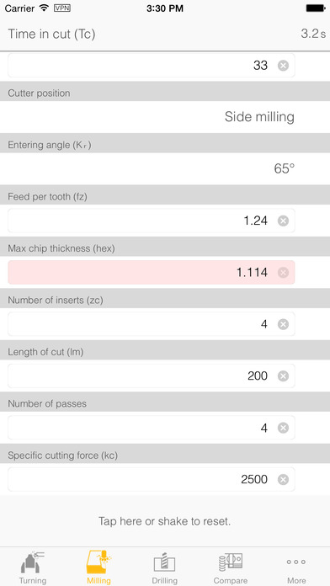Clear the value 33 in the top field

tap(284, 66)
